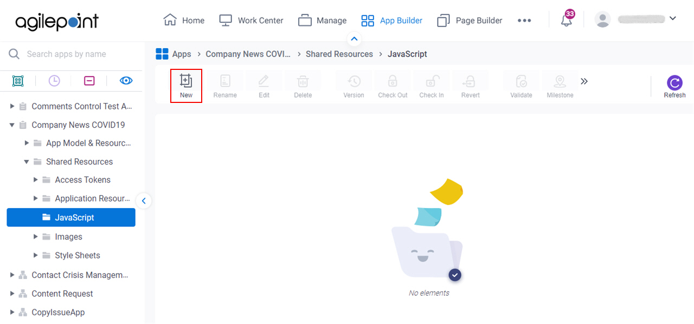This screenshot has height=324, width=694.
Task: Create a new JavaScript file via New icon
Action: (x=186, y=84)
